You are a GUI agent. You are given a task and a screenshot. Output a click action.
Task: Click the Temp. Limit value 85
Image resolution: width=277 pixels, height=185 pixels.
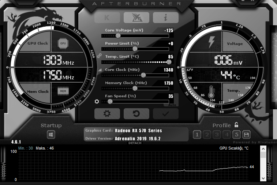click(x=171, y=57)
